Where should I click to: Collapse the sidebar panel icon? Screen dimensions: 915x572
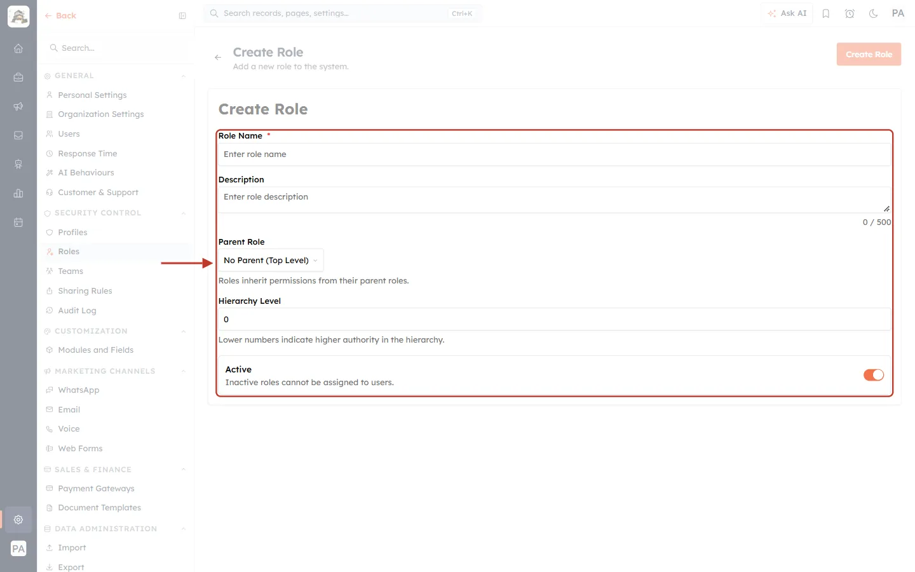click(x=182, y=16)
